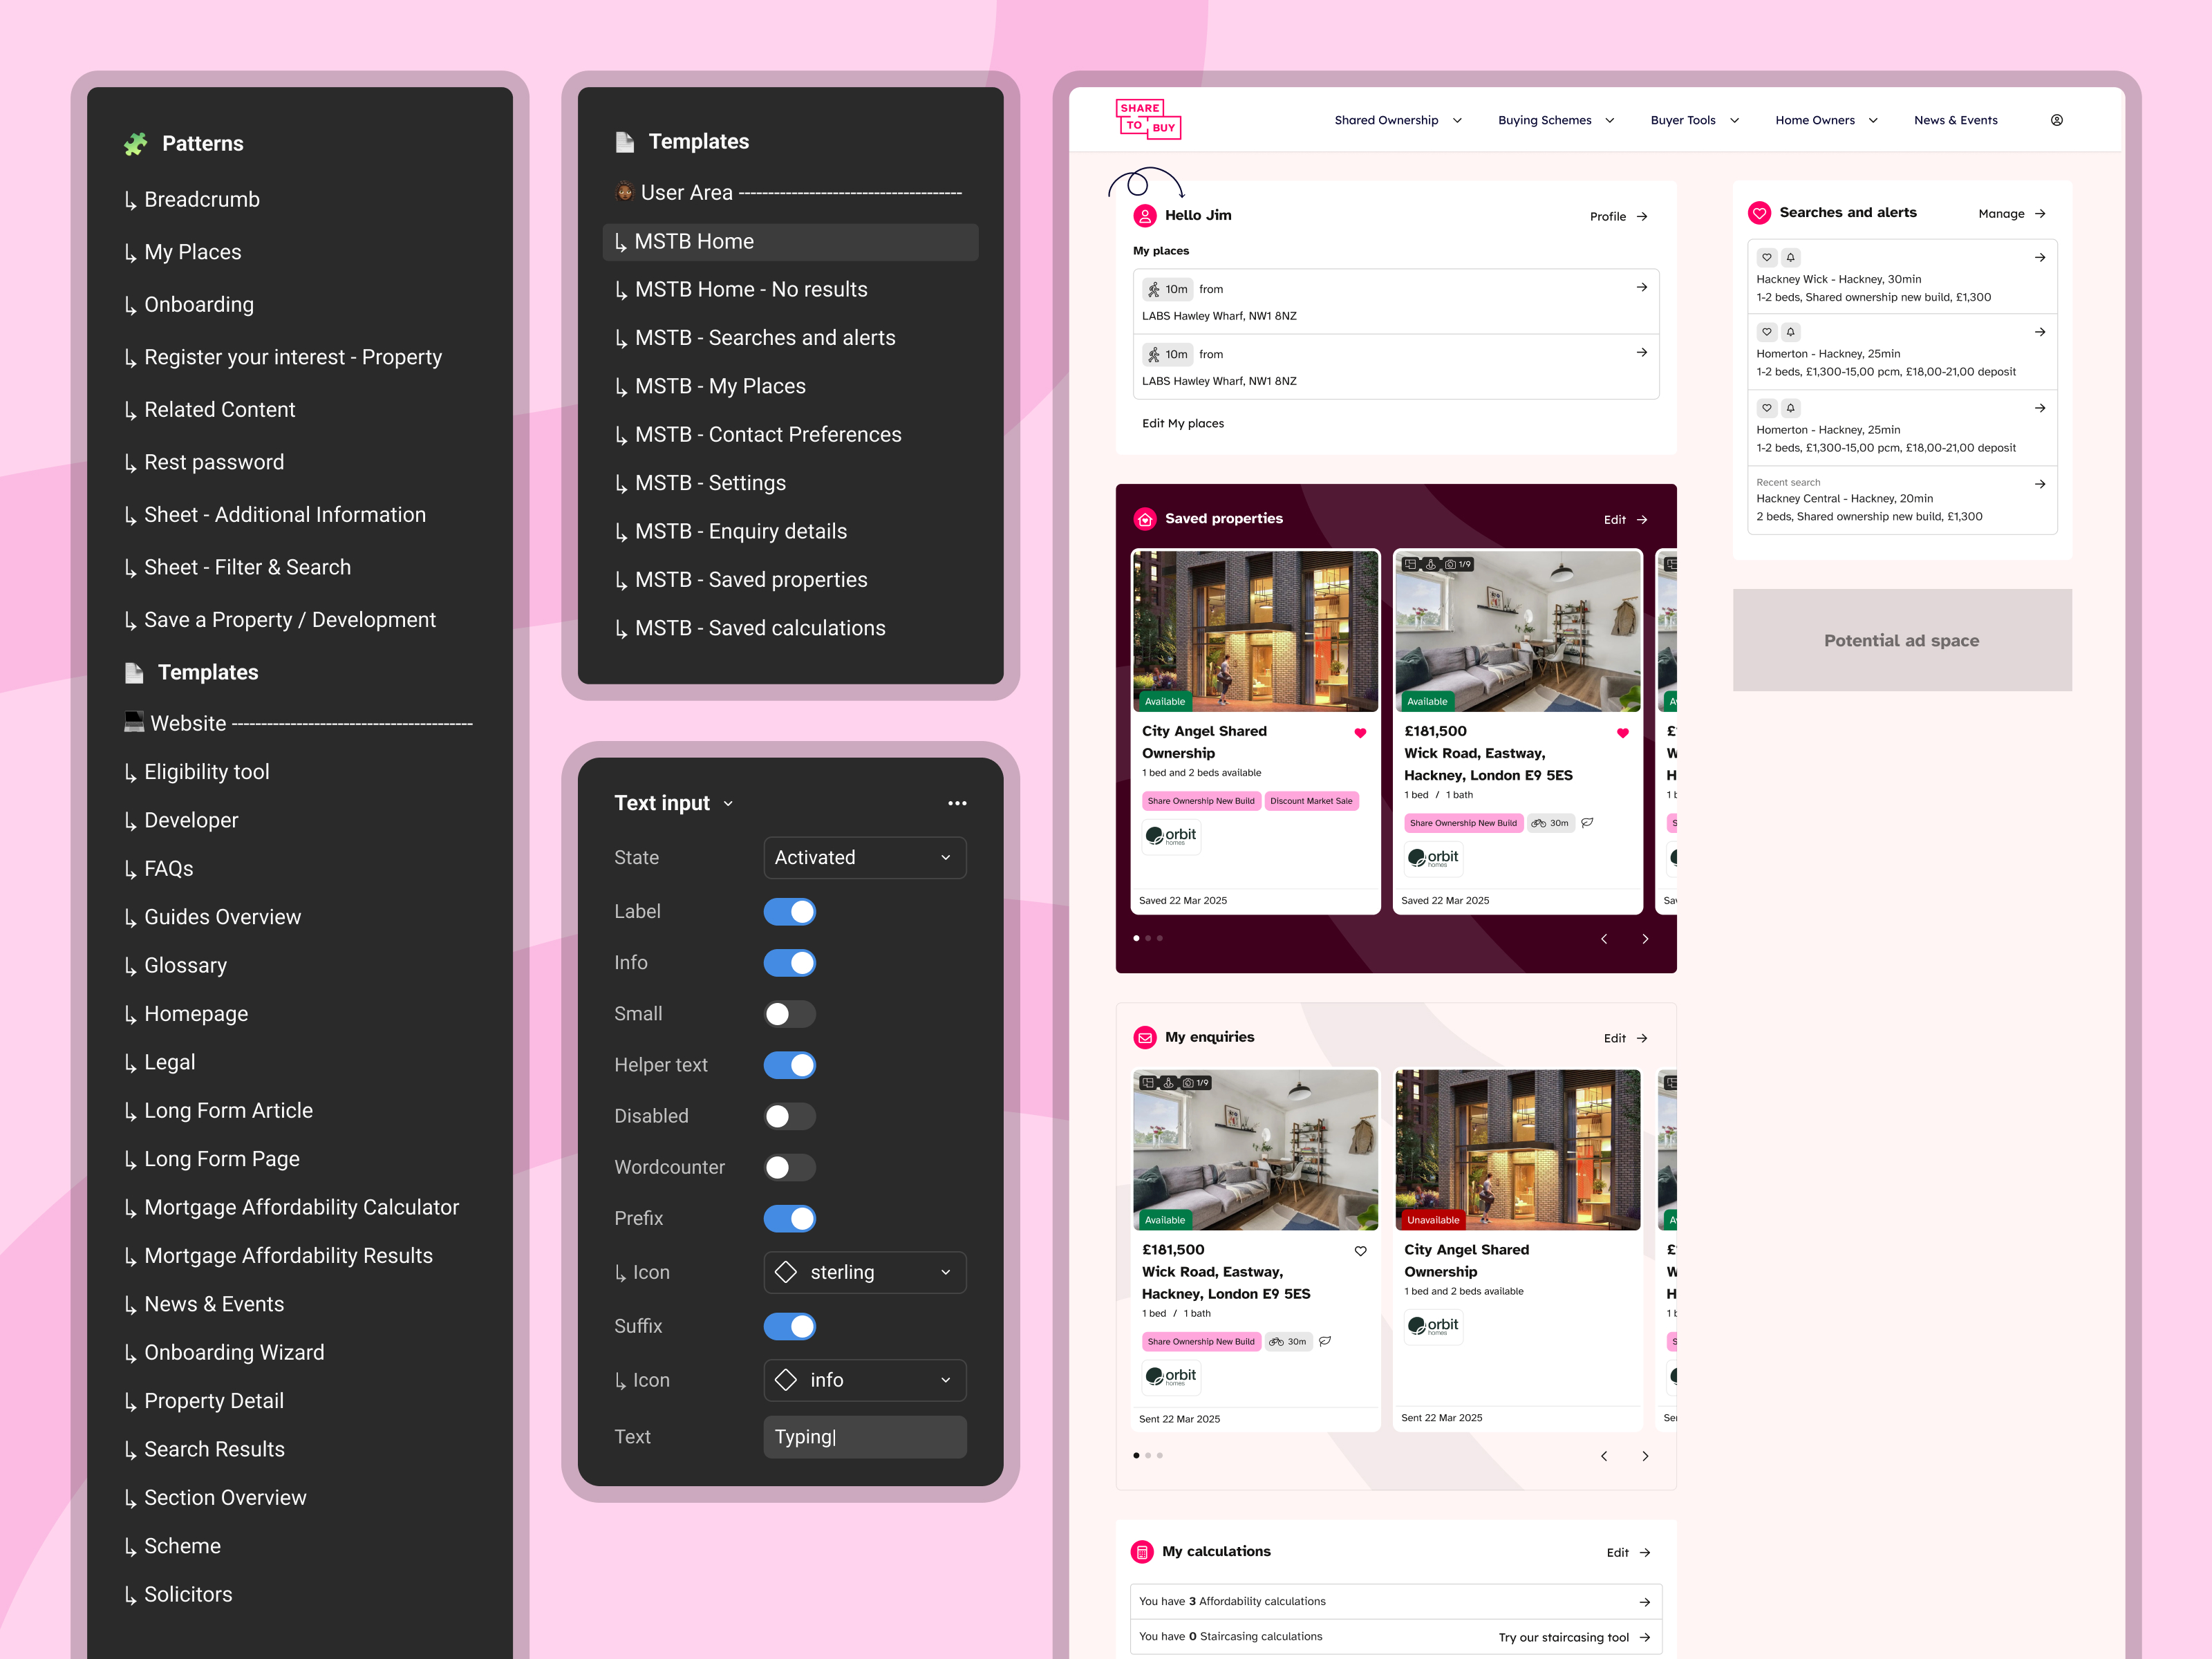This screenshot has width=2212, height=1659.
Task: Click the Share to Buy logo
Action: click(1148, 118)
